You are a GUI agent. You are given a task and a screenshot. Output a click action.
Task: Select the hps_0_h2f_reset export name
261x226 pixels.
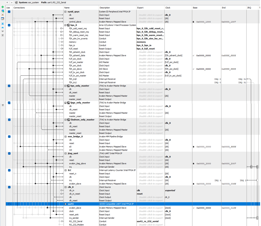tap(146, 49)
